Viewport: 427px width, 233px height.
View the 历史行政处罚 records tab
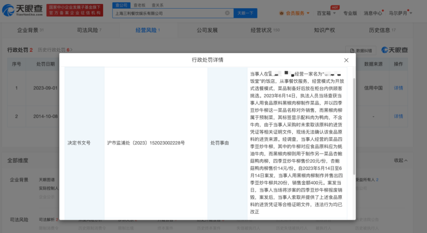click(54, 50)
